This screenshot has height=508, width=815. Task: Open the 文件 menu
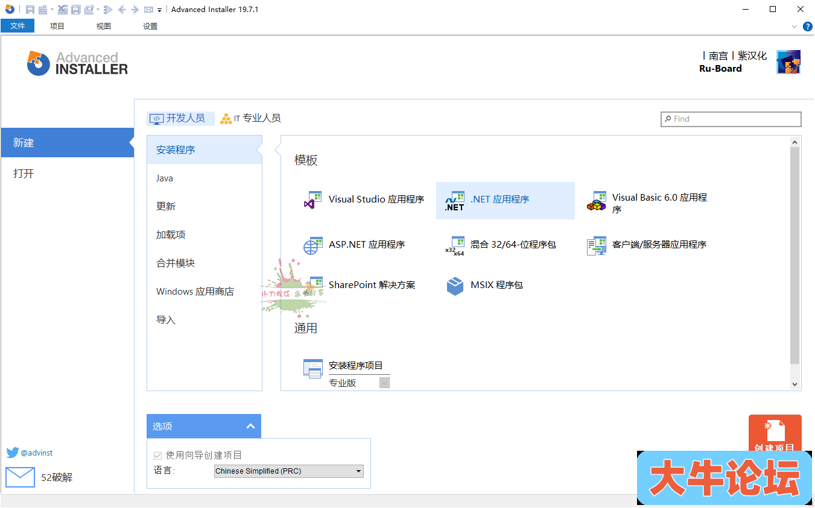tap(17, 26)
